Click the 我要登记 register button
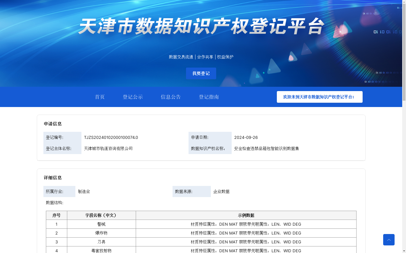406x253 pixels. pos(201,73)
